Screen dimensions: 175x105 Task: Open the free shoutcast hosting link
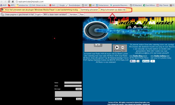(133, 104)
